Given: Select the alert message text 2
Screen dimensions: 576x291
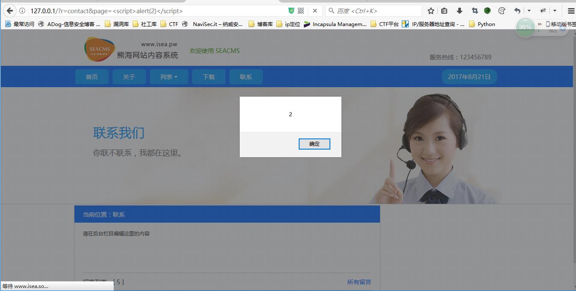Looking at the screenshot, I should [291, 115].
